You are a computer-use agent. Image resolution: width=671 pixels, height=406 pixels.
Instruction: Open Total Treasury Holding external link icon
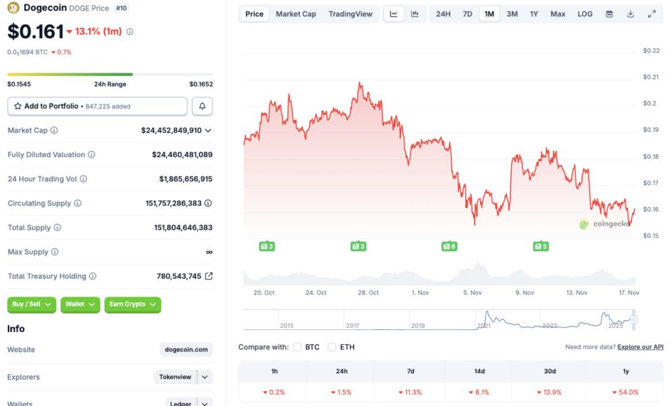[x=210, y=276]
